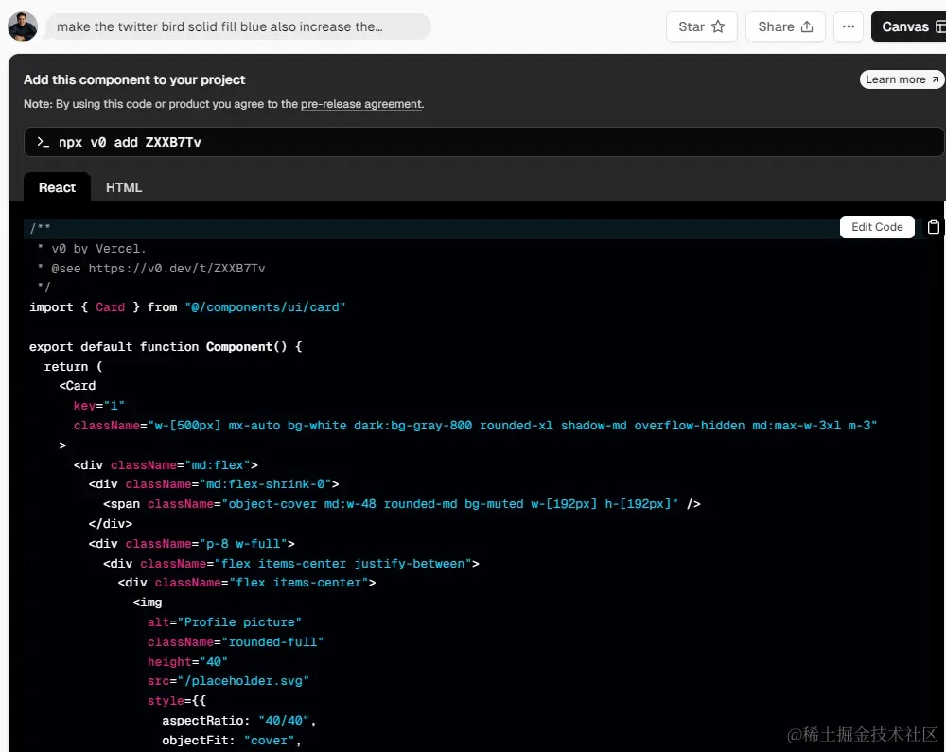Viewport: 946px width, 752px height.
Task: Switch to Canvas view
Action: click(x=906, y=26)
